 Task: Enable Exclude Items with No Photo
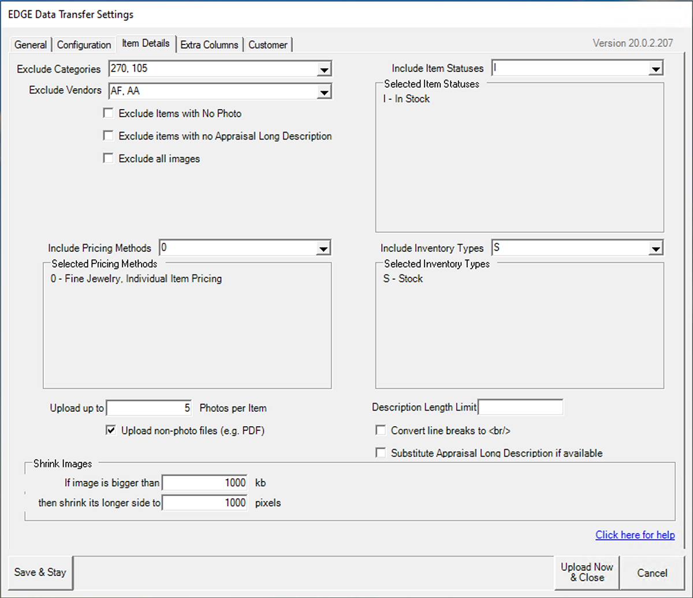click(108, 114)
